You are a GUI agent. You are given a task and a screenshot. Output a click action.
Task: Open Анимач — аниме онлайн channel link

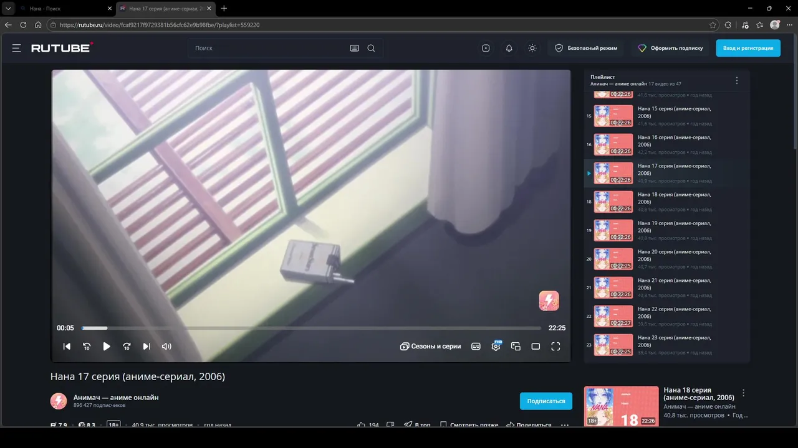116,397
